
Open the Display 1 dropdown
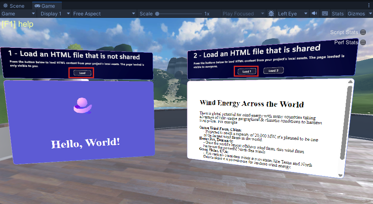coord(55,14)
